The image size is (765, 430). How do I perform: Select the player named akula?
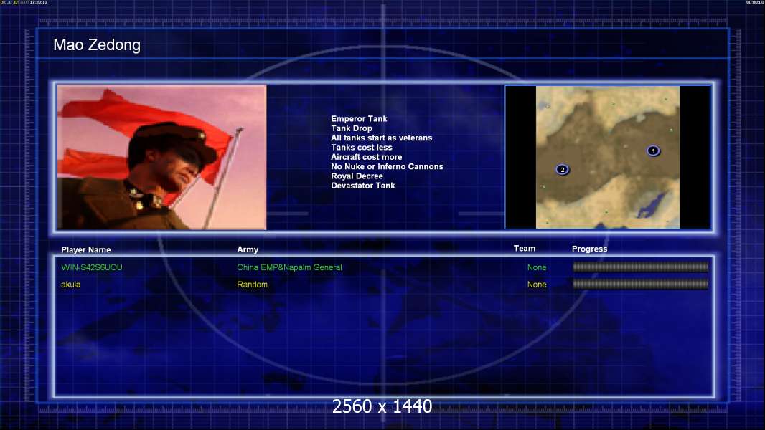(72, 285)
